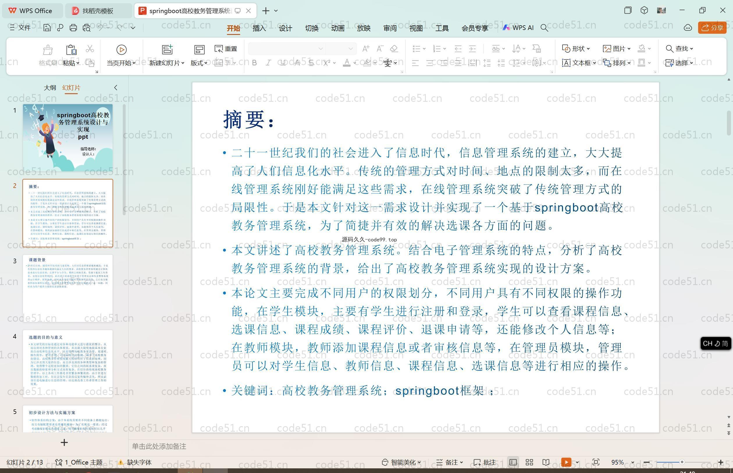Switch to reading view icon
Screen dimensions: 733x473
(x=546, y=462)
